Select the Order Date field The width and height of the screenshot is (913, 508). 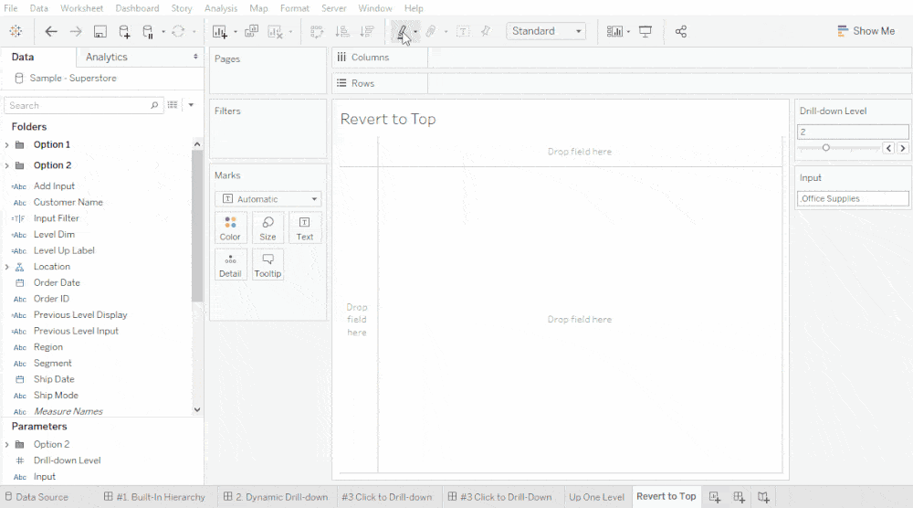[x=57, y=282]
